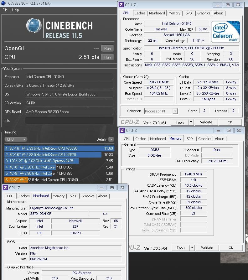248x280 pixels.
Task: Open the Cinebench Help menu
Action: click(15, 10)
